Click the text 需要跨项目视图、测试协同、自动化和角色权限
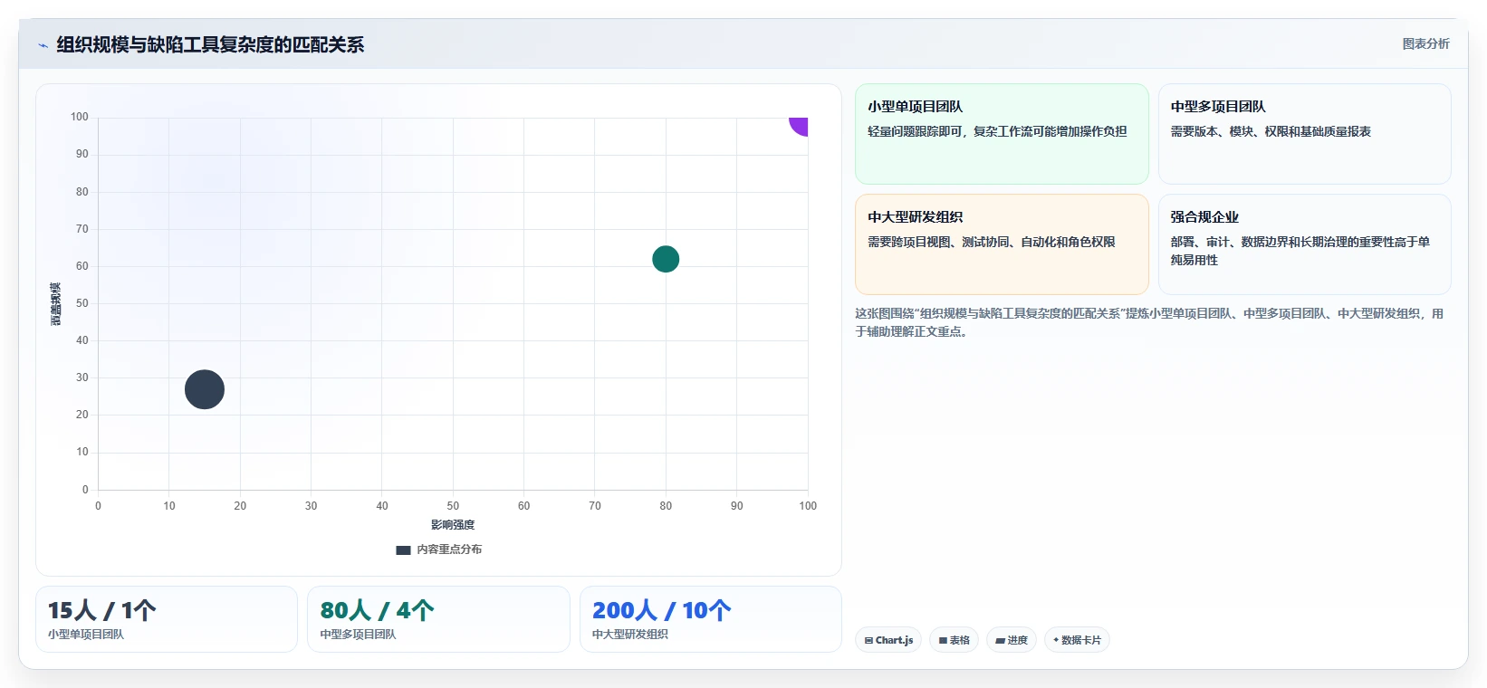 pyautogui.click(x=992, y=242)
